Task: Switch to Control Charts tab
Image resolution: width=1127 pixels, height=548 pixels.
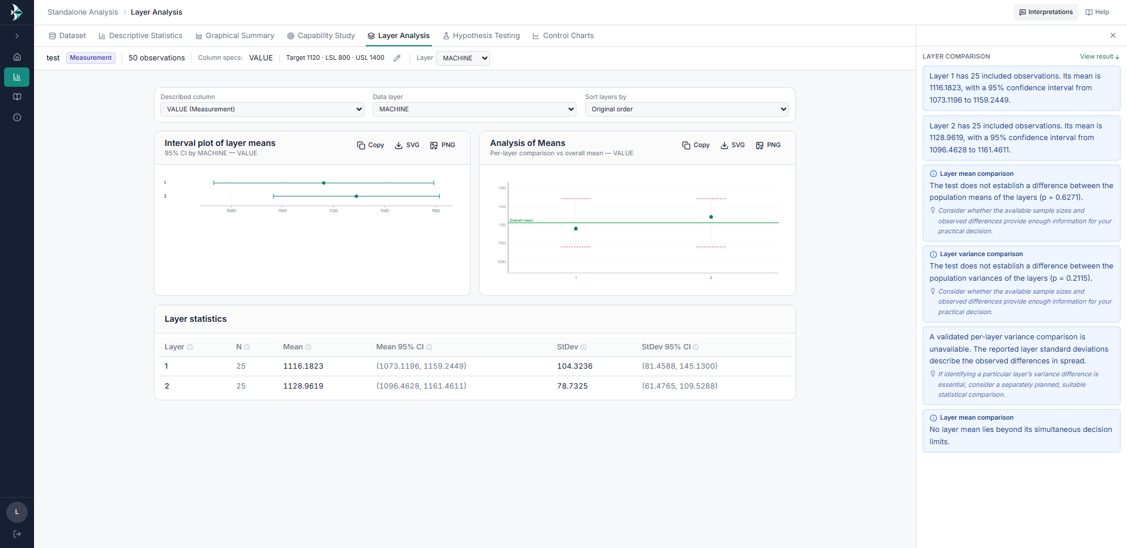Action: (x=563, y=36)
